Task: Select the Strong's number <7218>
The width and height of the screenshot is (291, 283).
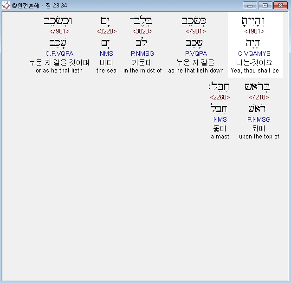Action: (x=259, y=97)
